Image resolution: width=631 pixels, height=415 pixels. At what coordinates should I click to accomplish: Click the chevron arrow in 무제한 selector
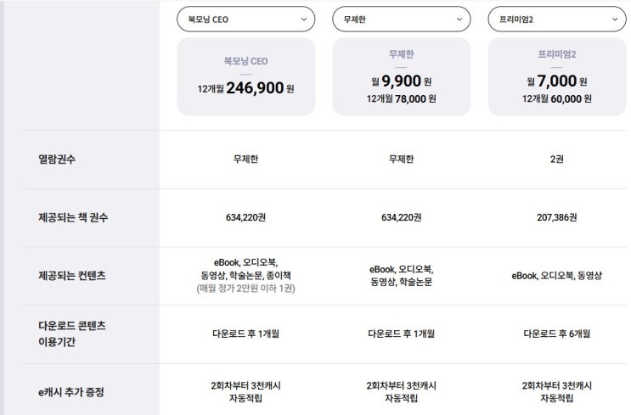pos(459,19)
